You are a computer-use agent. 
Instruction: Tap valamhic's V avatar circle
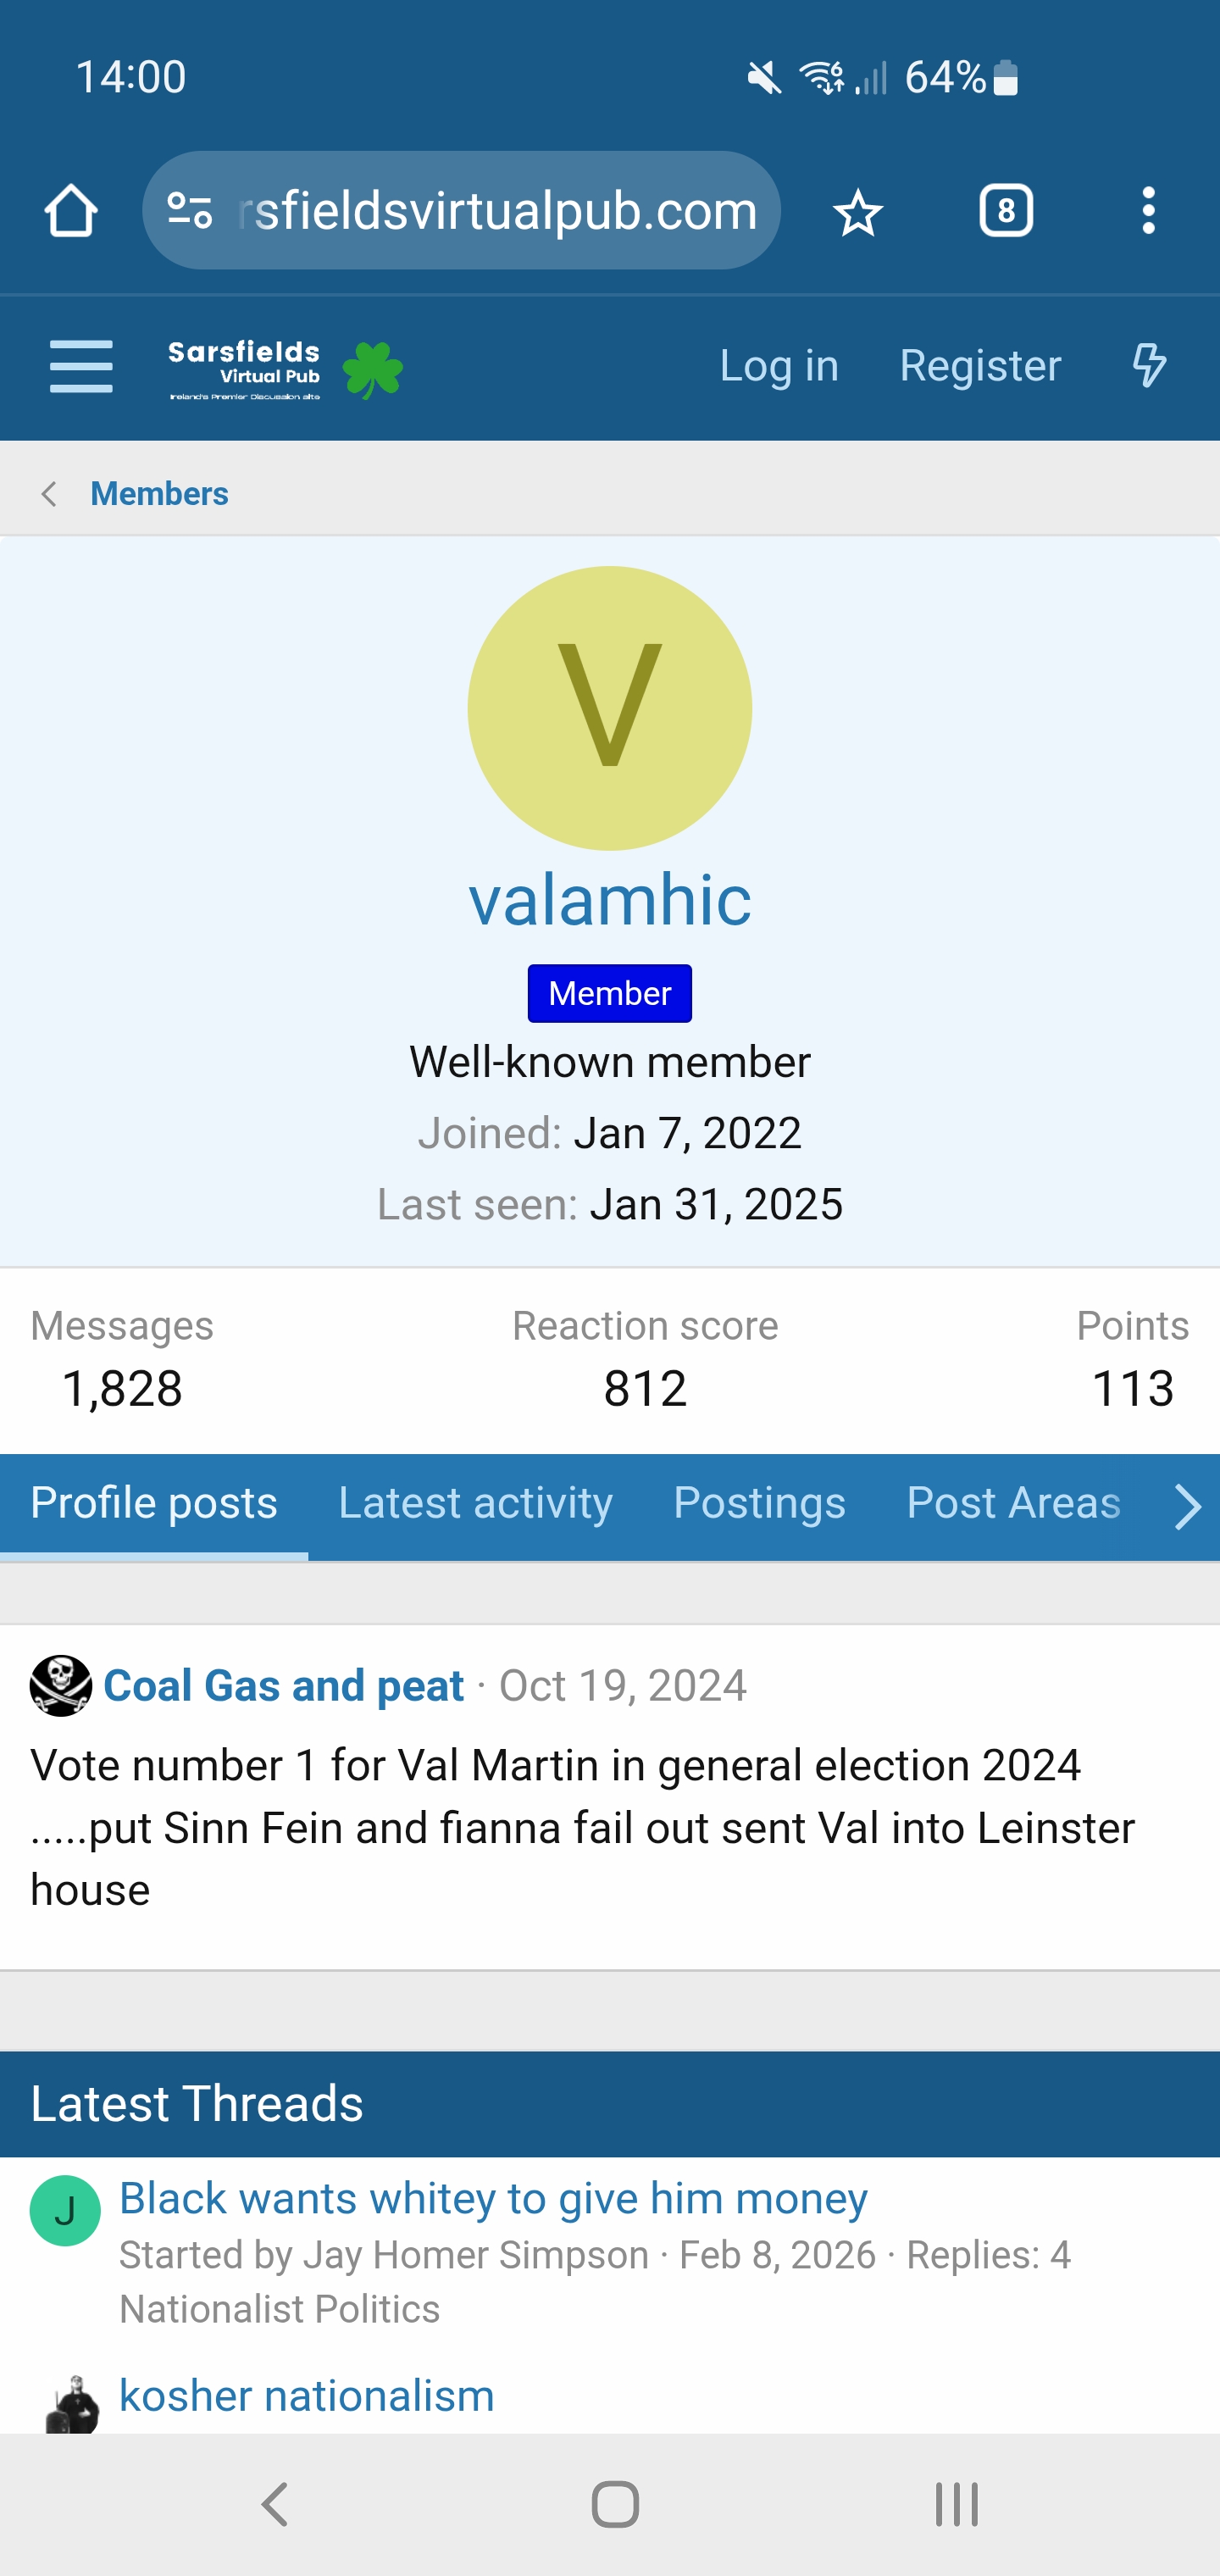click(x=609, y=708)
